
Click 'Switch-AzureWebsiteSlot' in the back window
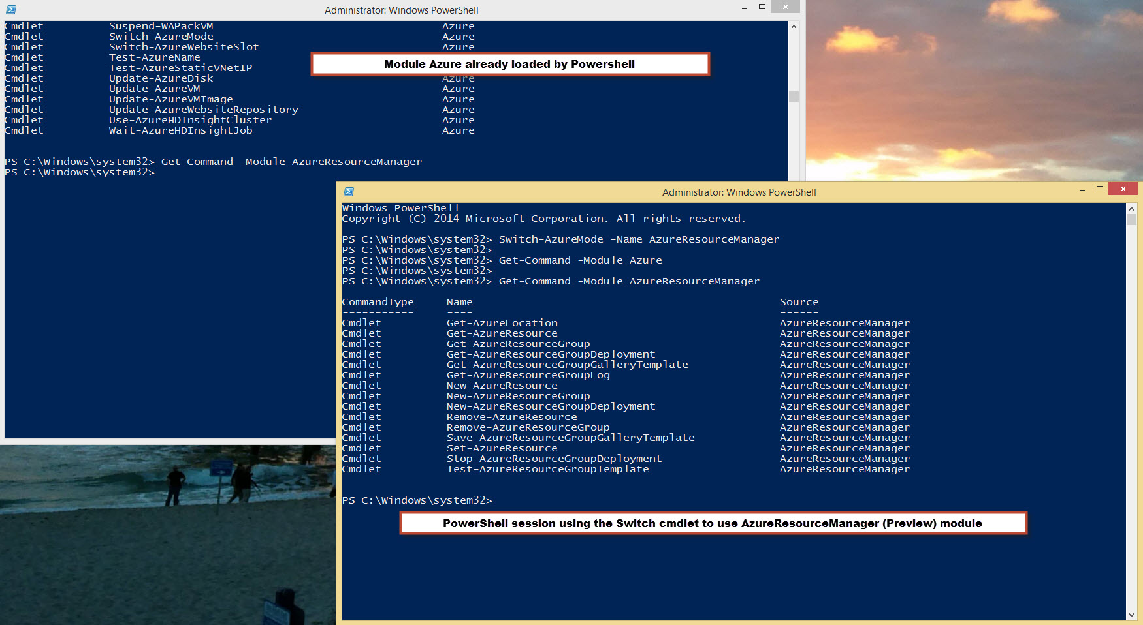184,47
